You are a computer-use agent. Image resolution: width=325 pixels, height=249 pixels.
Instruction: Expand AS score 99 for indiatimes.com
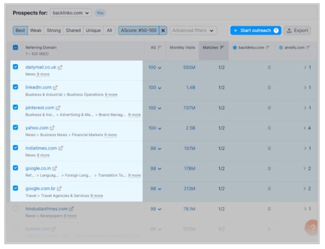(156, 148)
